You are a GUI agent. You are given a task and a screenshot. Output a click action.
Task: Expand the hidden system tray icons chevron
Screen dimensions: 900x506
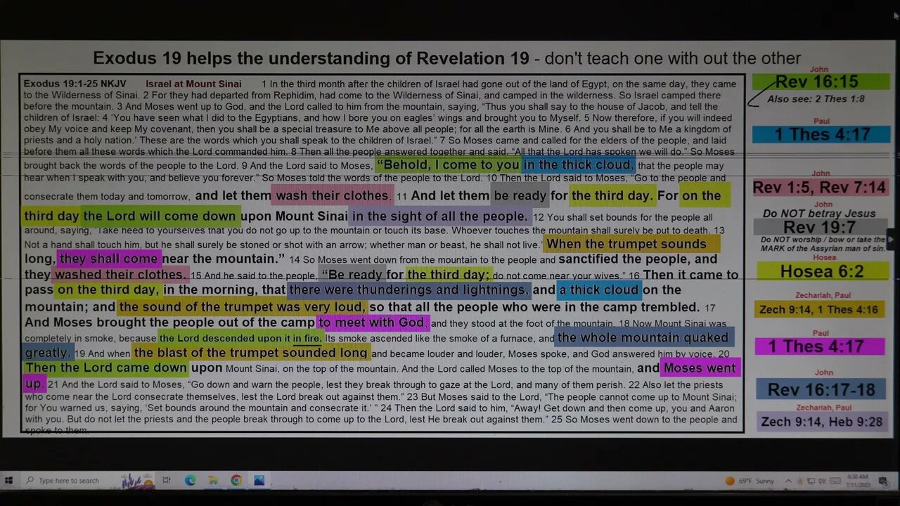tap(788, 481)
